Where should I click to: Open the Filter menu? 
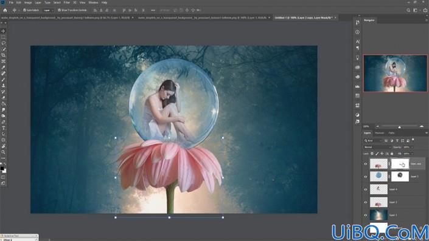[x=66, y=2]
